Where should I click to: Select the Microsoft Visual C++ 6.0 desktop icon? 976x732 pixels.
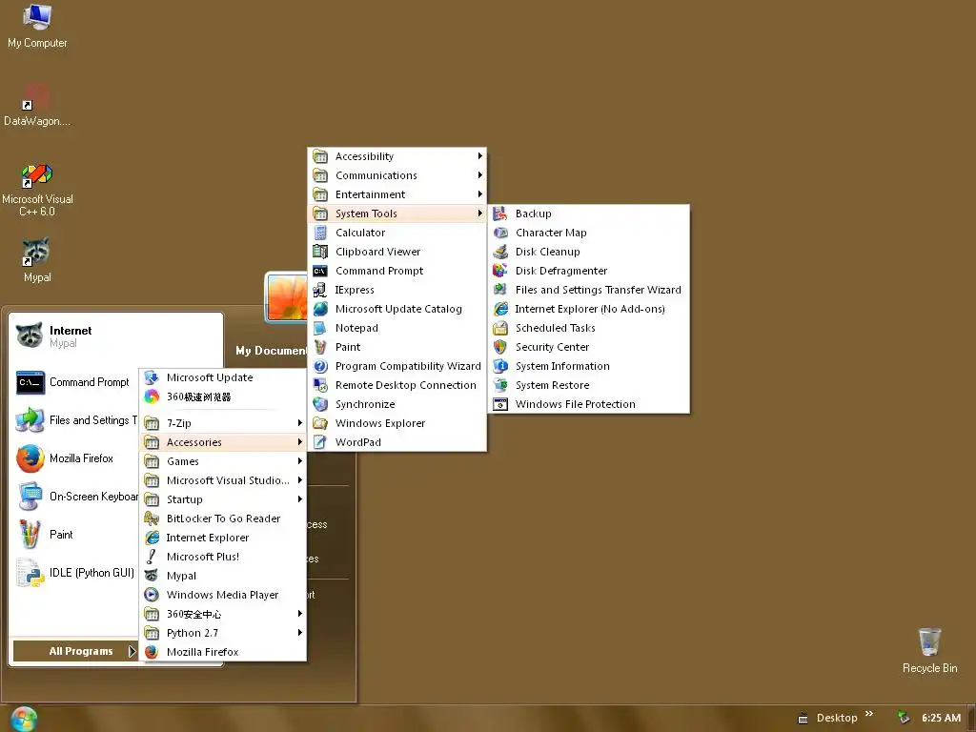[x=37, y=190]
